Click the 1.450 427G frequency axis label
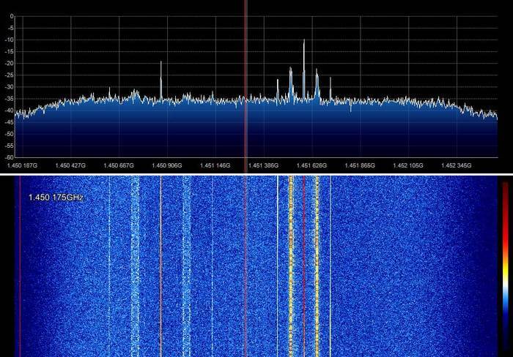This screenshot has width=513, height=357. click(x=70, y=165)
